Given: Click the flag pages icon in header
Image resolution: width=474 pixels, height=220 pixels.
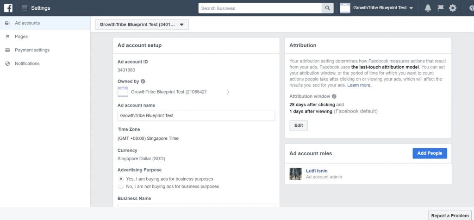Looking at the screenshot, I should [x=441, y=8].
